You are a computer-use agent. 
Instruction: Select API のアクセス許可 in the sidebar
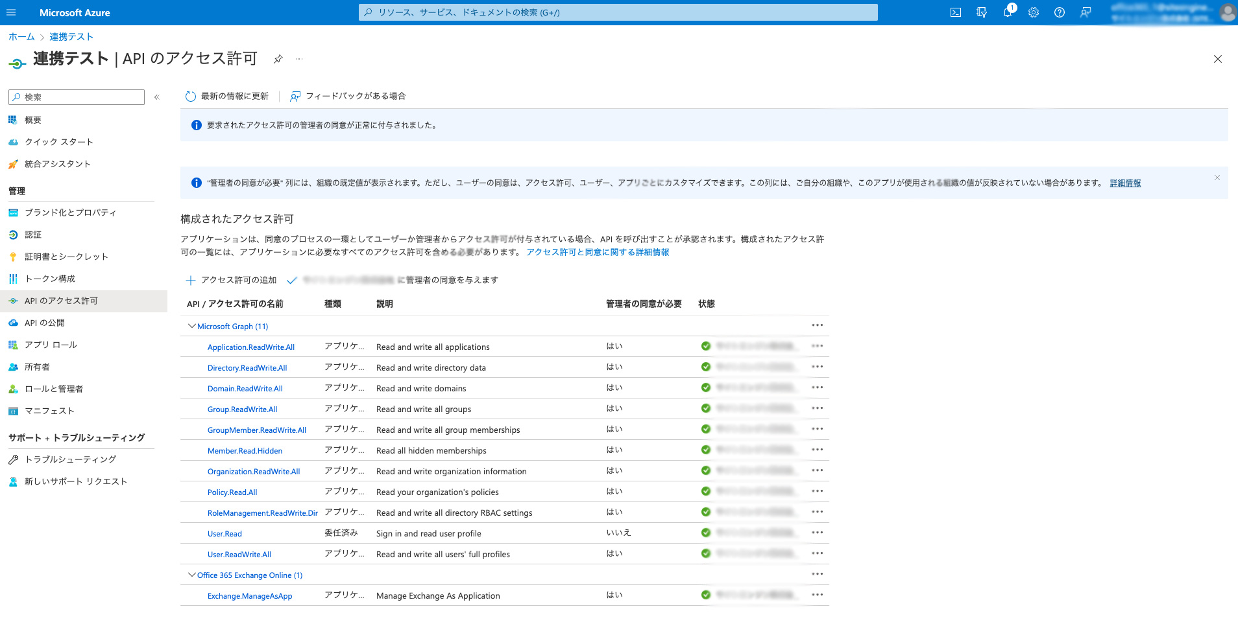(x=84, y=301)
